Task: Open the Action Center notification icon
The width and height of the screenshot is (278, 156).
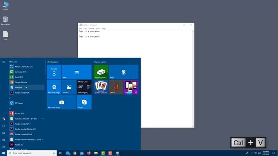Action: (x=273, y=153)
